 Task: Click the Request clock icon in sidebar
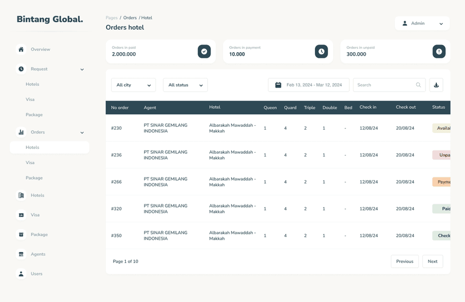pos(21,68)
